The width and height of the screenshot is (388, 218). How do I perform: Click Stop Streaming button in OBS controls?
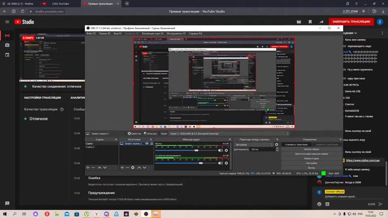296,145
